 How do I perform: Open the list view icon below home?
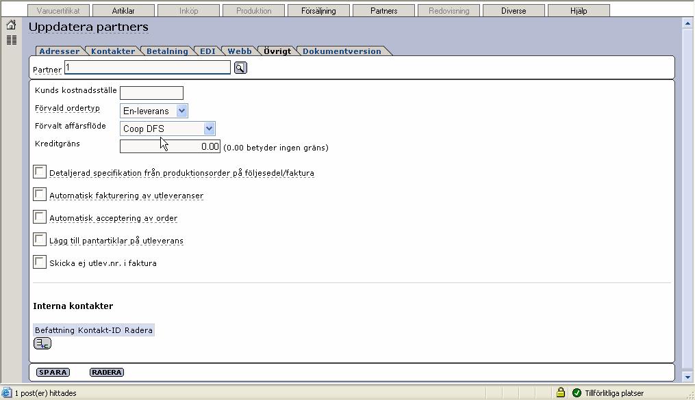[12, 40]
